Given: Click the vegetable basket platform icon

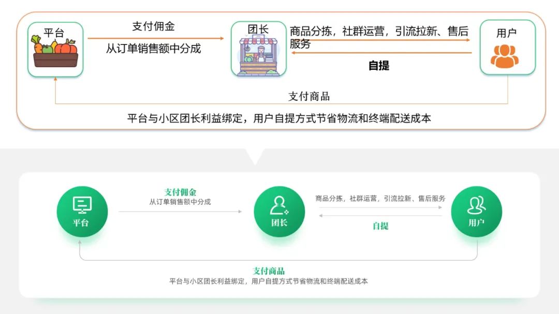Looking at the screenshot, I should 55,51.
